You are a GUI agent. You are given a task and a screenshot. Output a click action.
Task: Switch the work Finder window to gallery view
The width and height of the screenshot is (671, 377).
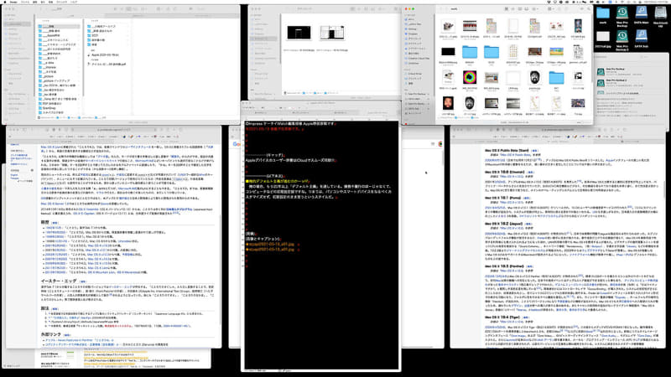tap(527, 9)
